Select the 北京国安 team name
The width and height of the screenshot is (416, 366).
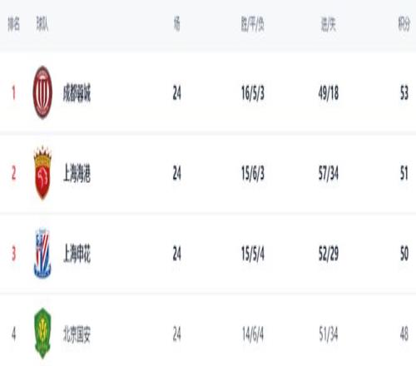[77, 334]
